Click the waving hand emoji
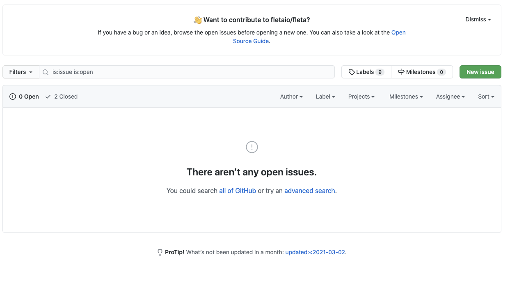This screenshot has height=283, width=510. (198, 20)
